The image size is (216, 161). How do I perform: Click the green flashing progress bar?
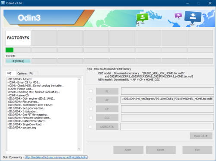click(x=18, y=50)
